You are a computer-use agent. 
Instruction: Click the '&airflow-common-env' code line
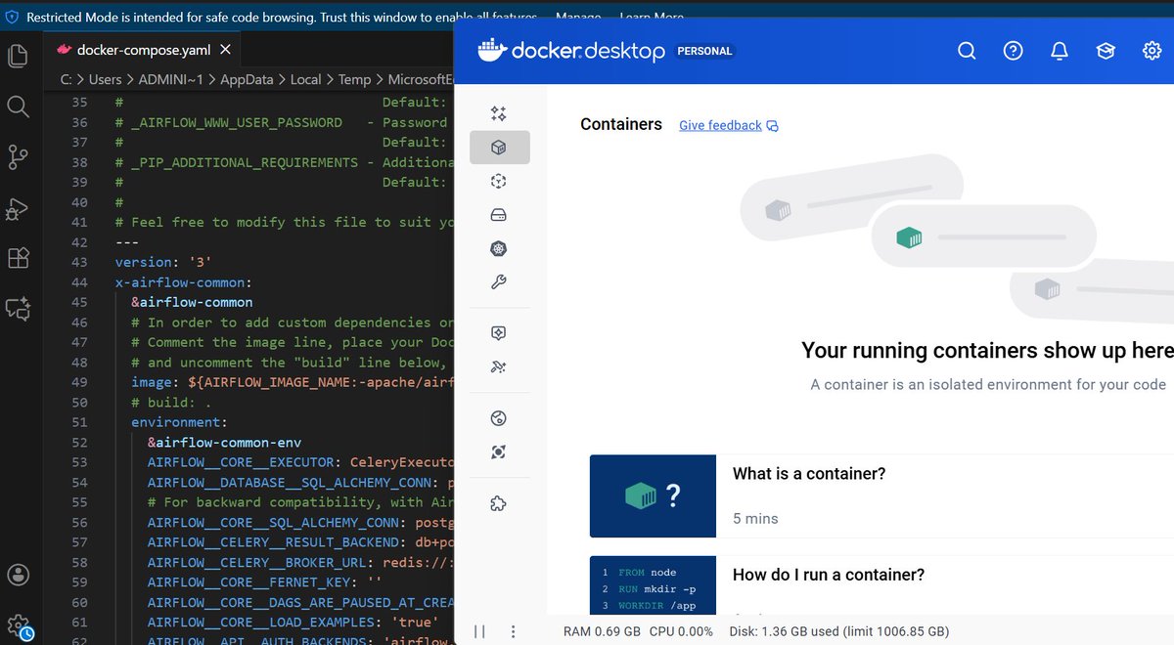[x=224, y=442]
